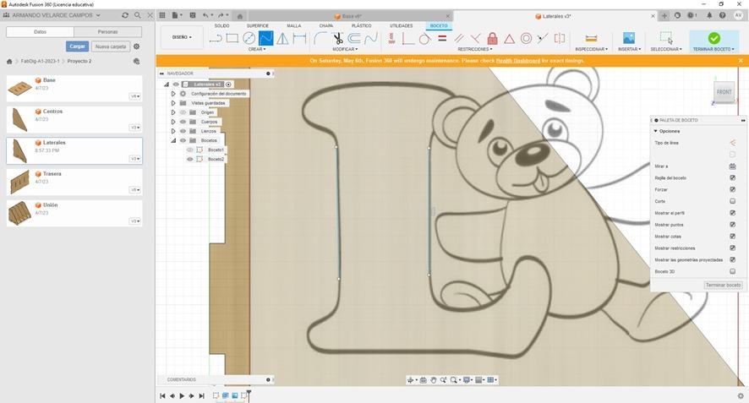Apply the Perpendicular constraint
Image resolution: width=749 pixels, height=403 pixels.
[x=476, y=38]
